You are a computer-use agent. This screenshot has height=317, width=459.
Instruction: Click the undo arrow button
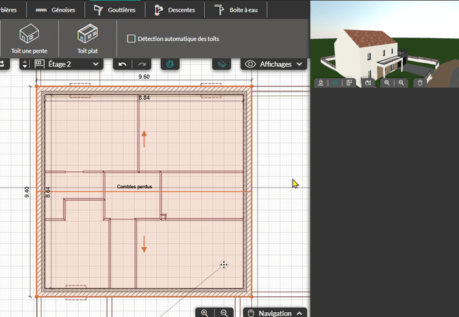[x=122, y=64]
